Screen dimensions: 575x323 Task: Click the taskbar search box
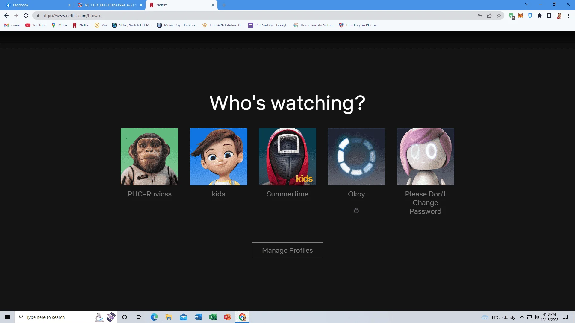click(x=66, y=317)
